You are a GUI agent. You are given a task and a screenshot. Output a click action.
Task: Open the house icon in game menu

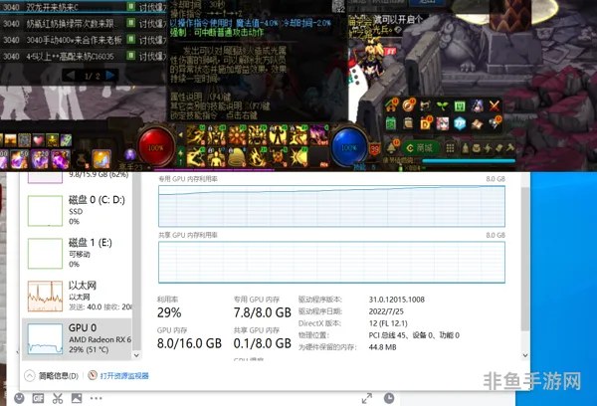pyautogui.click(x=391, y=105)
